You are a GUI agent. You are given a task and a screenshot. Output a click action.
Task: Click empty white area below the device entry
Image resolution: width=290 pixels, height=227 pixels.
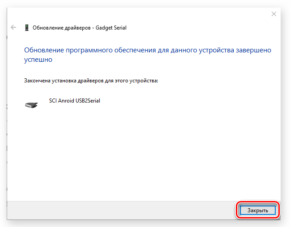click(x=143, y=154)
